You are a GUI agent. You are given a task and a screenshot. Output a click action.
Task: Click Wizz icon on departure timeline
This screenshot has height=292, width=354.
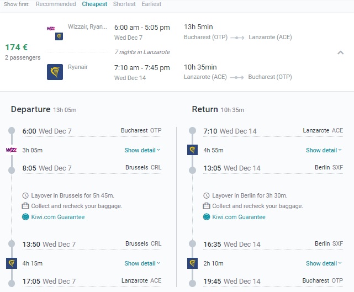pos(11,150)
